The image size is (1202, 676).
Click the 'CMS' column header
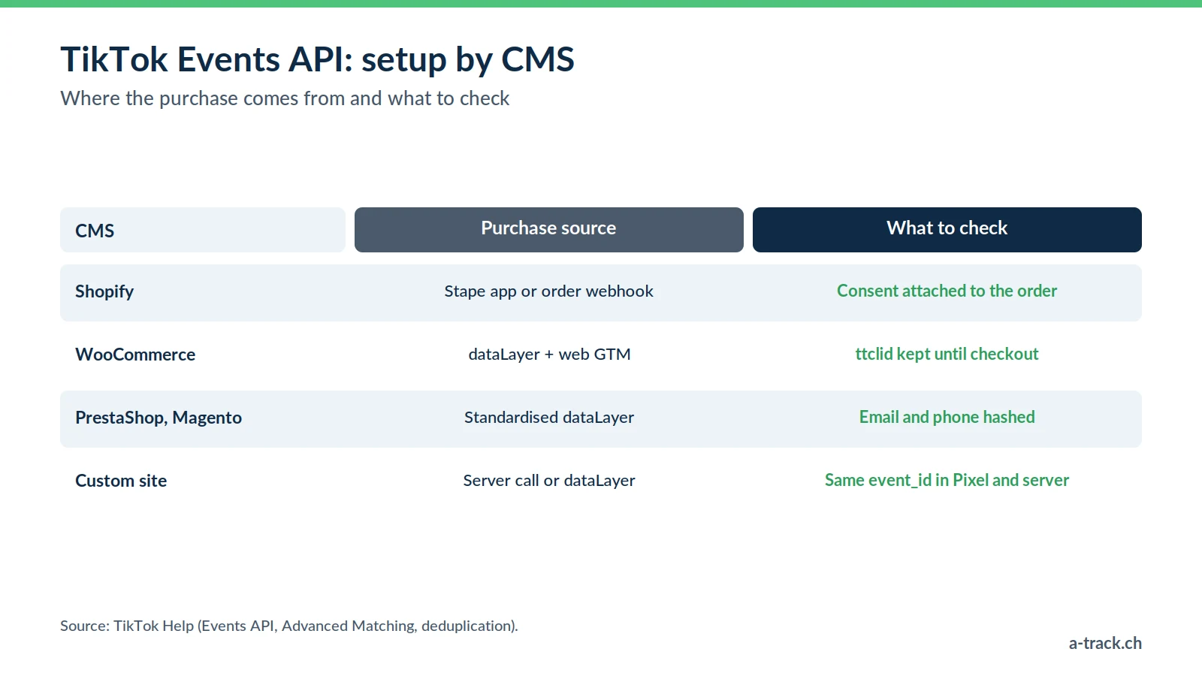tap(203, 230)
